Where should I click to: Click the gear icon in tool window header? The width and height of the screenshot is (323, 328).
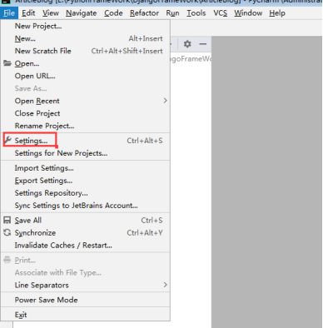pos(187,44)
